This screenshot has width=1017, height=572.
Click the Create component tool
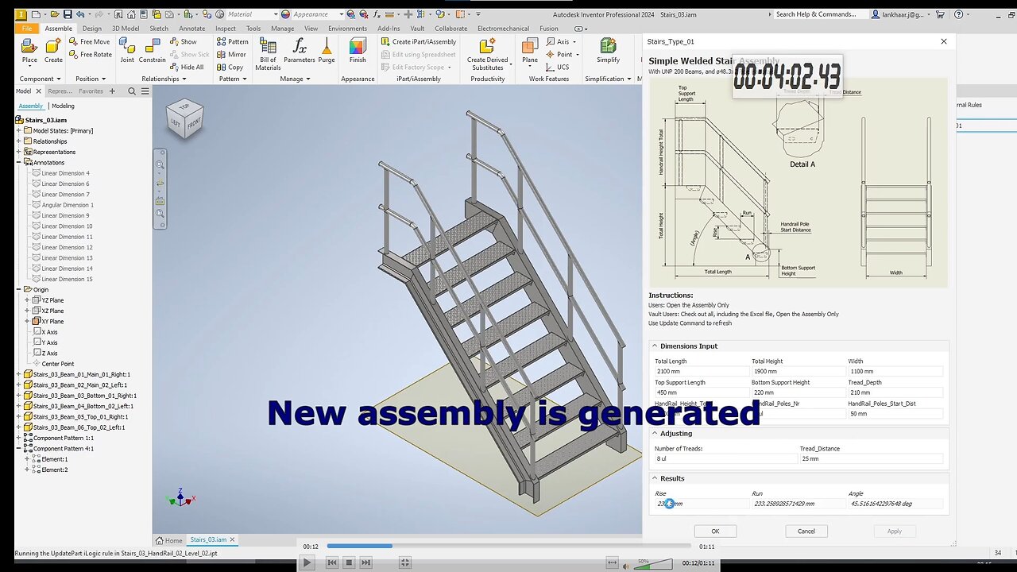pyautogui.click(x=53, y=51)
